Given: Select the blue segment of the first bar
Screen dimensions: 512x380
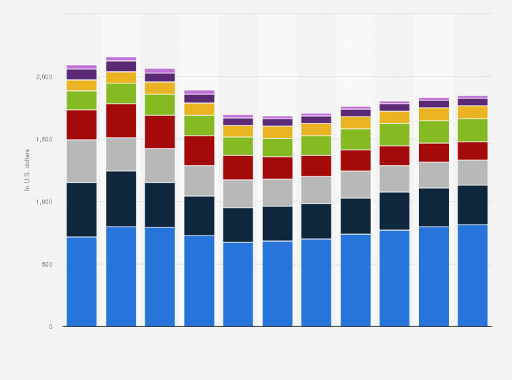Looking at the screenshot, I should click(81, 282).
